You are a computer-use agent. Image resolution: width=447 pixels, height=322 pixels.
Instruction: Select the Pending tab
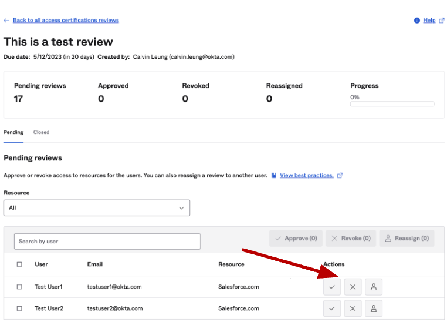[x=13, y=132]
